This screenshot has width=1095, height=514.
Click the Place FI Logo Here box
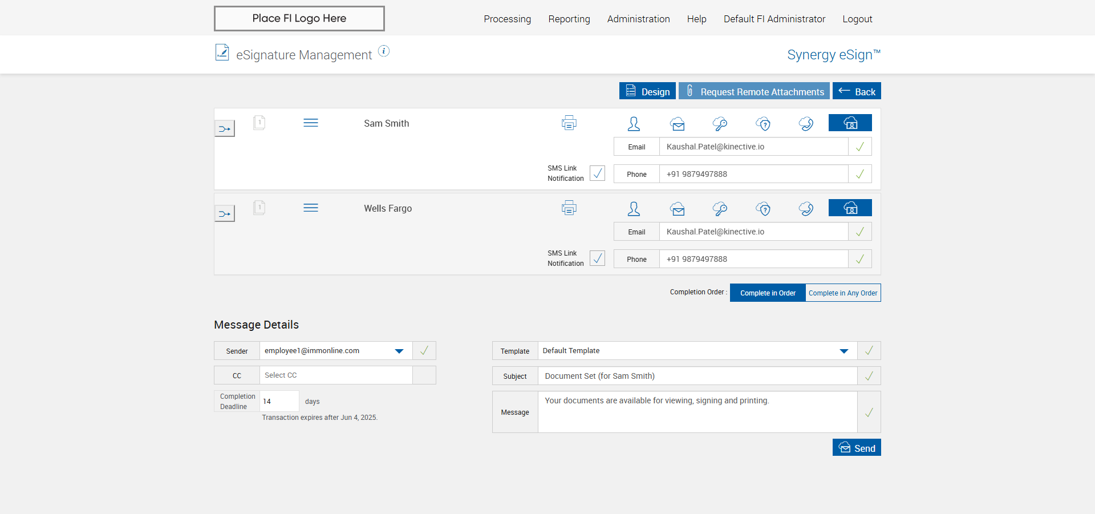tap(299, 18)
